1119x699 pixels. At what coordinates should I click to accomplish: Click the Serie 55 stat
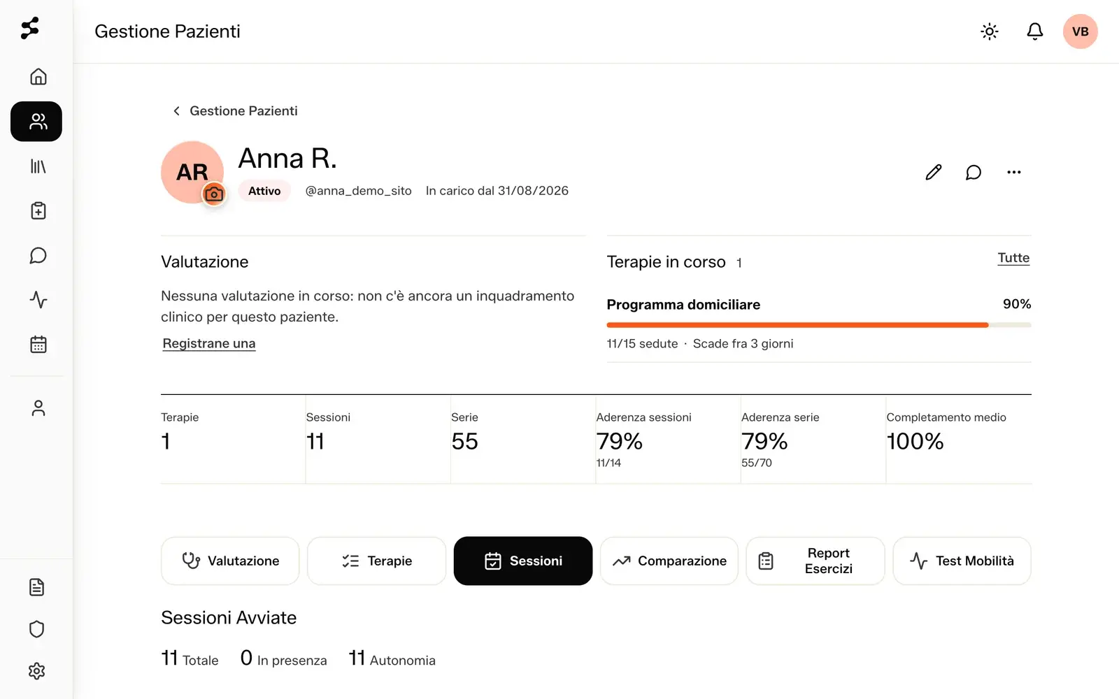(x=522, y=439)
